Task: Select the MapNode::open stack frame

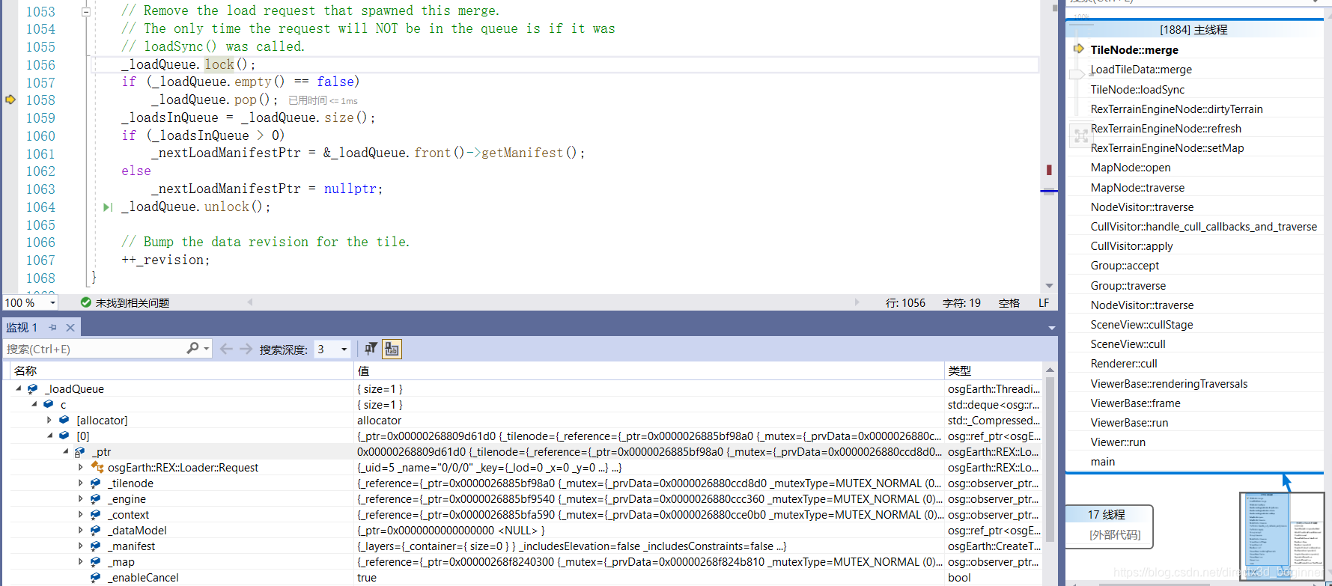Action: tap(1131, 168)
